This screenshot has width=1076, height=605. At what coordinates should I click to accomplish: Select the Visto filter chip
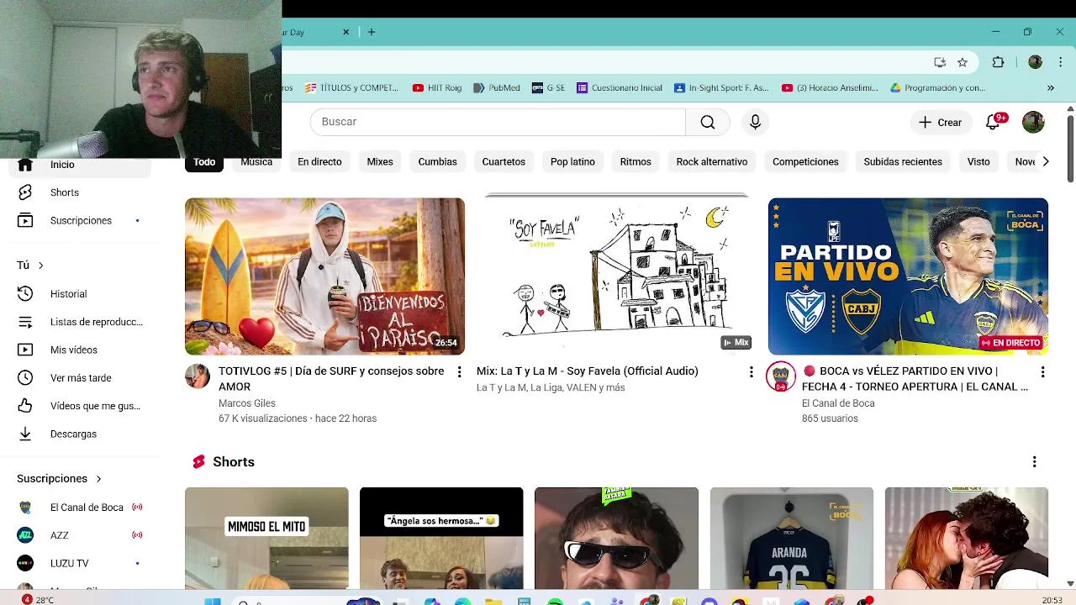pyautogui.click(x=978, y=161)
